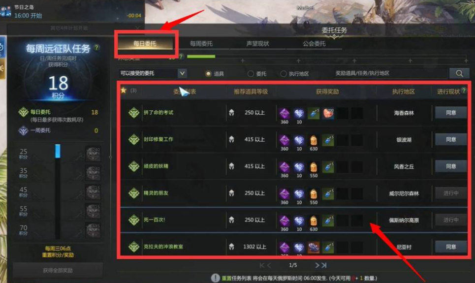Screen dimensions: 475x283
Task: Click the green quest emblem of 精灵的朋友
Action: (133, 193)
